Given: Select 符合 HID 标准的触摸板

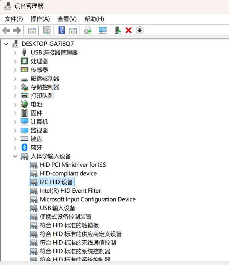Looking at the screenshot, I should 69,225.
